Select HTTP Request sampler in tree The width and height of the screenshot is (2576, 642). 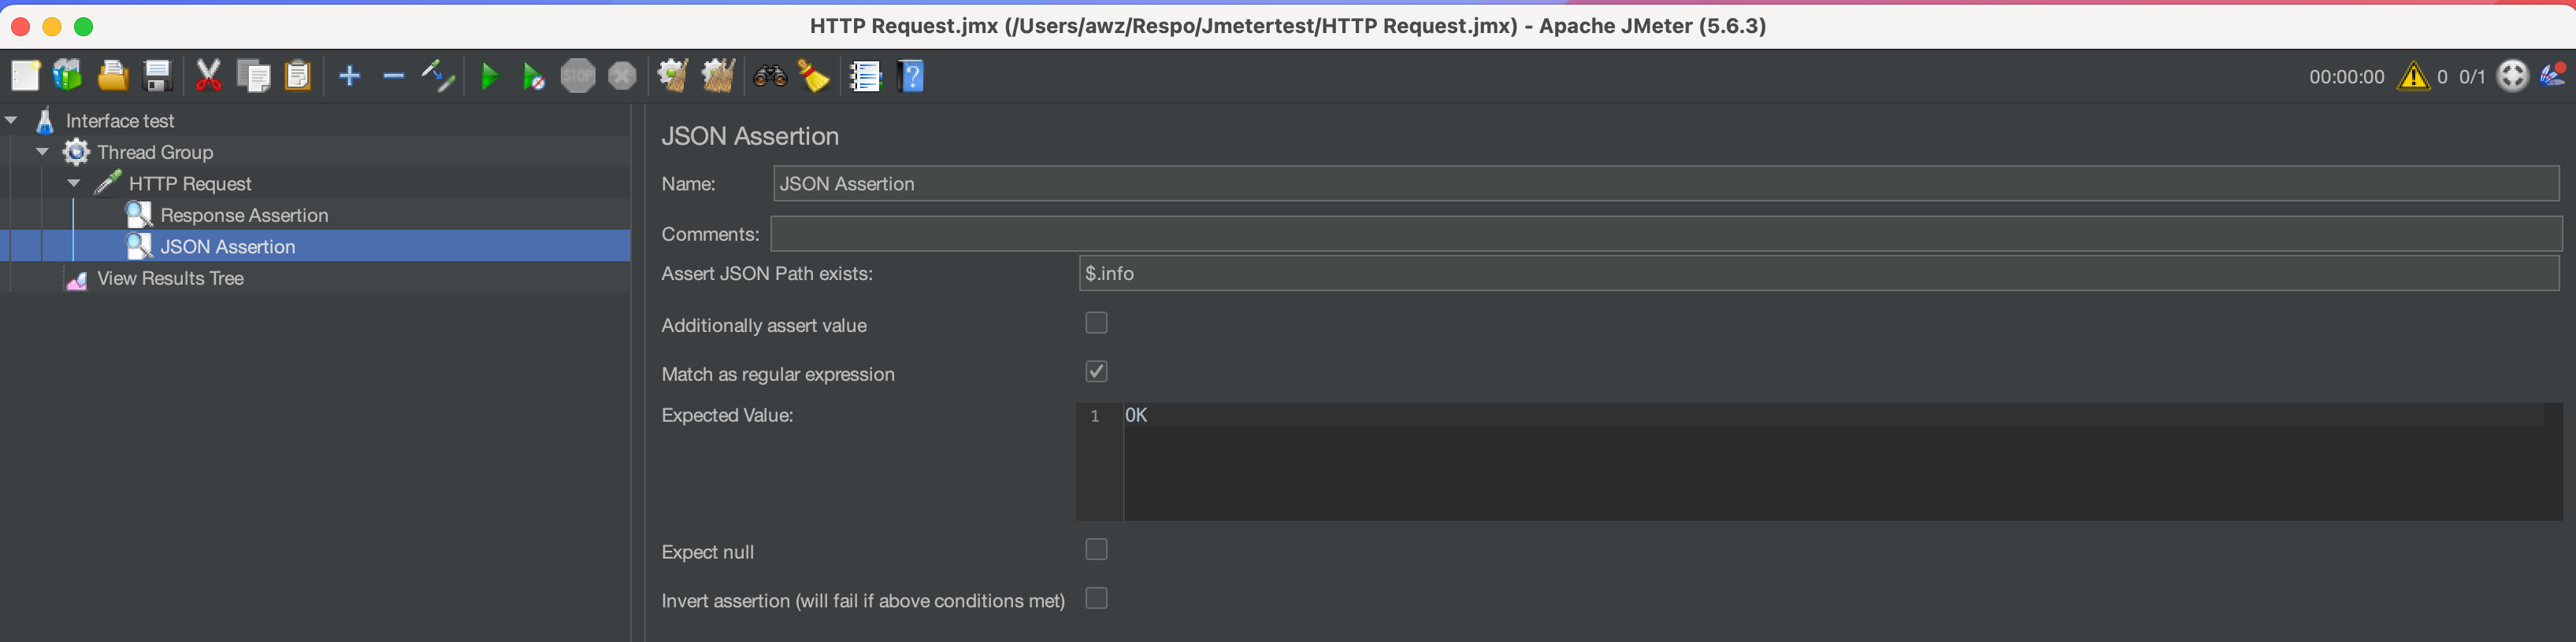pyautogui.click(x=190, y=184)
